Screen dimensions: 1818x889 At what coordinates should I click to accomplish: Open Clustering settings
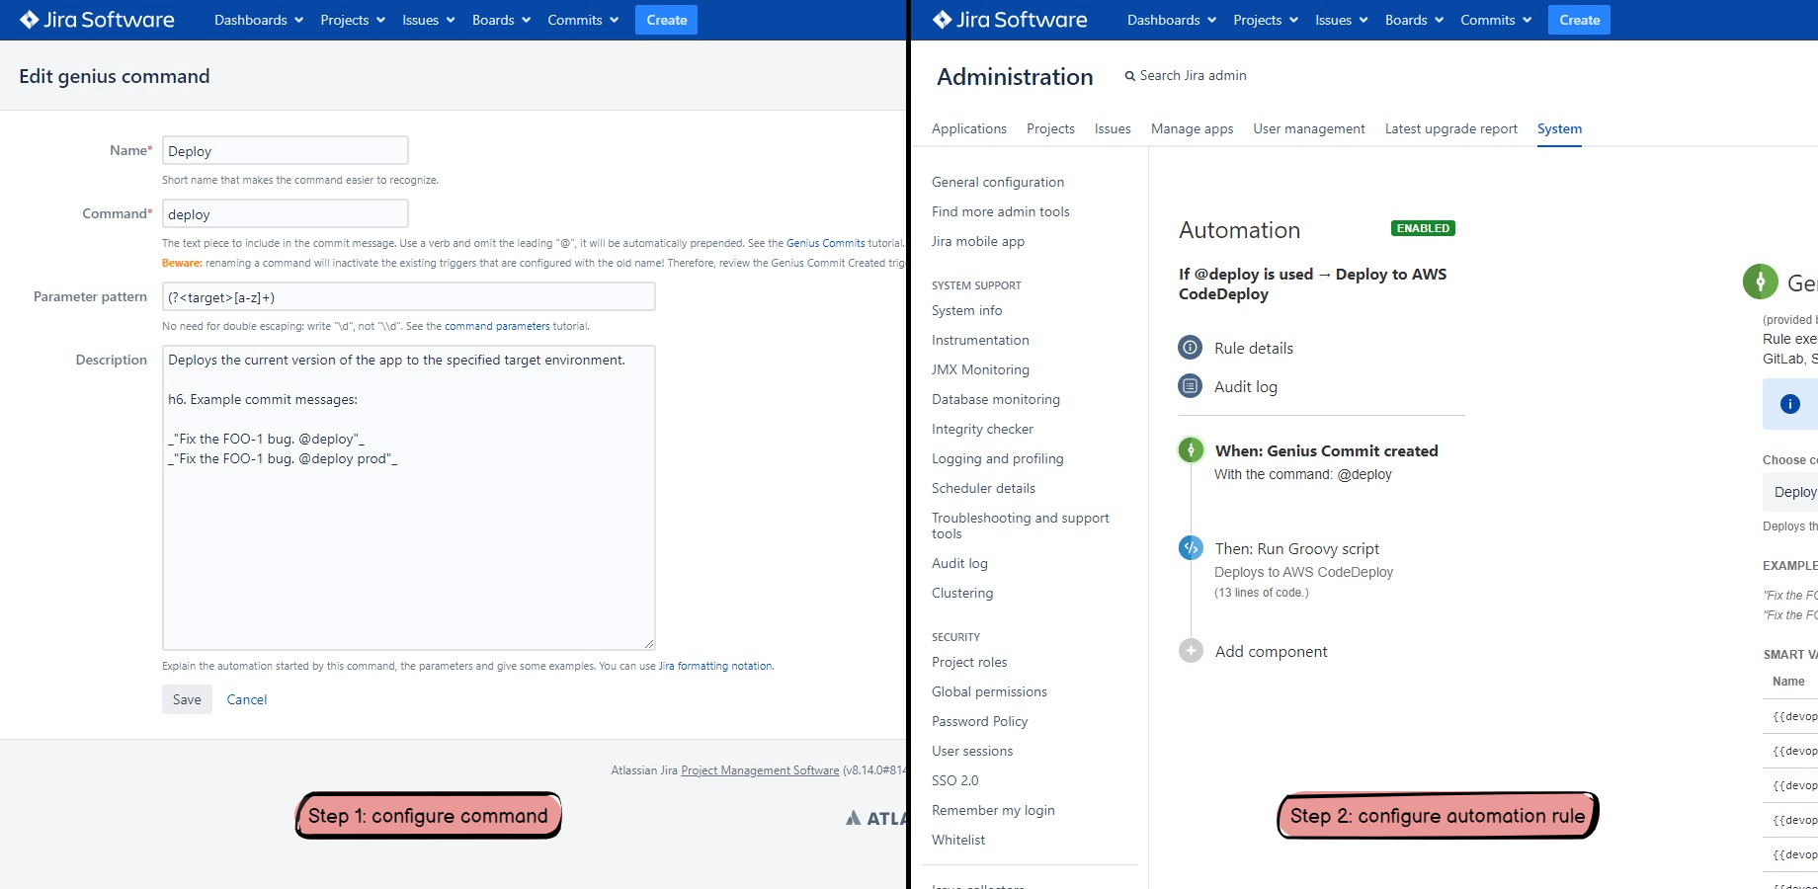coord(962,593)
